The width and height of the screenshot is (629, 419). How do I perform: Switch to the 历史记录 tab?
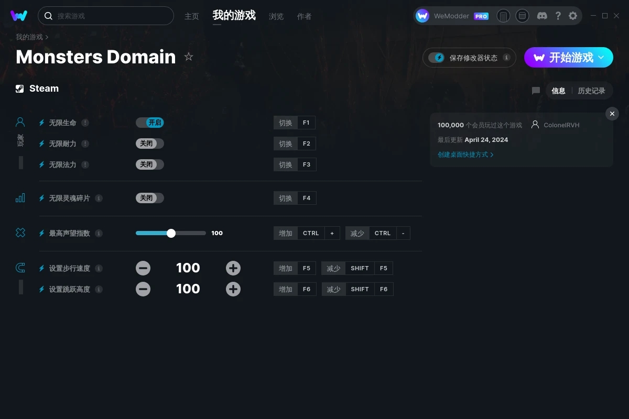(x=591, y=91)
